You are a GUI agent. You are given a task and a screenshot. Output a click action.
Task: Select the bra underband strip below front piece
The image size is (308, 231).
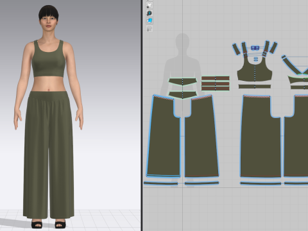(x=255, y=87)
